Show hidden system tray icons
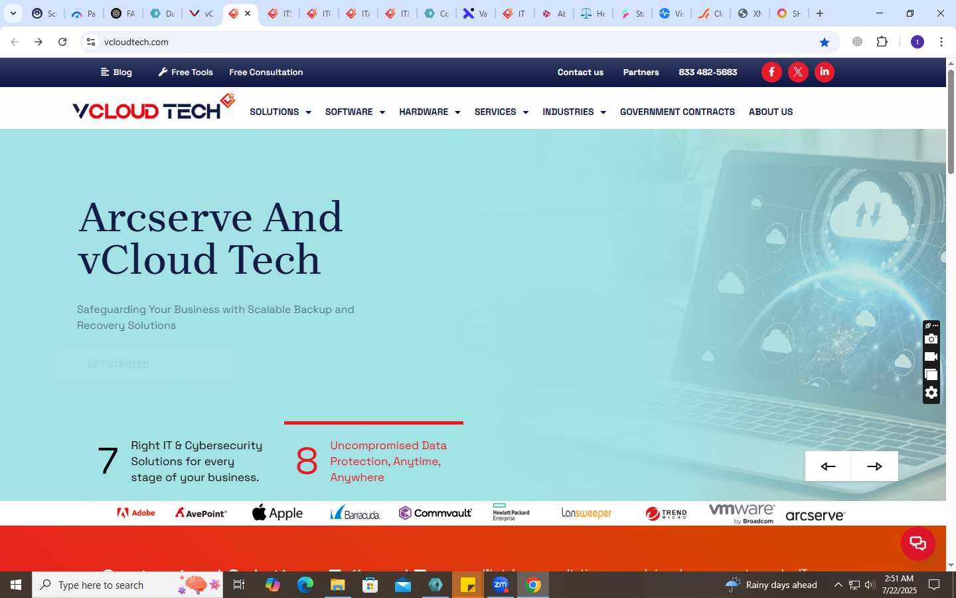Viewport: 956px width, 598px height. 838,585
